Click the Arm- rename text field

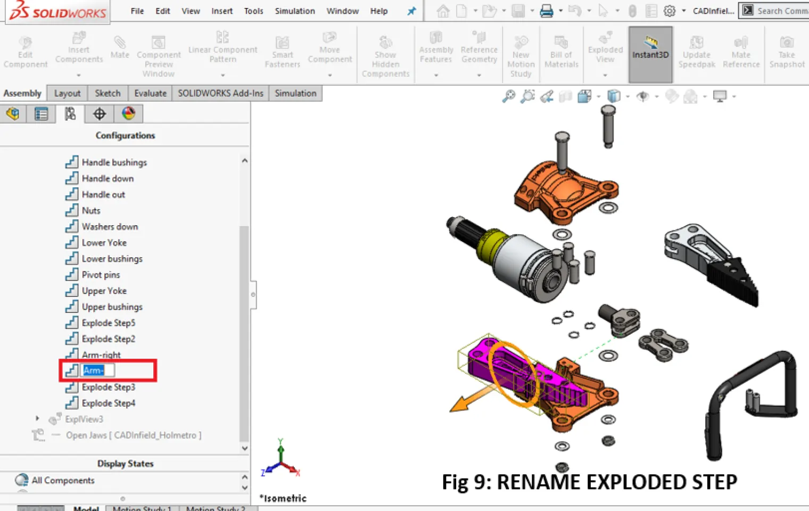97,370
